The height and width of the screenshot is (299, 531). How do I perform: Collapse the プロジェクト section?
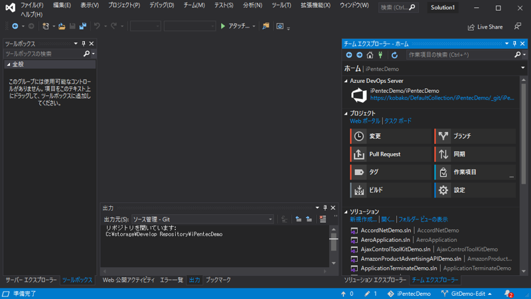[346, 113]
